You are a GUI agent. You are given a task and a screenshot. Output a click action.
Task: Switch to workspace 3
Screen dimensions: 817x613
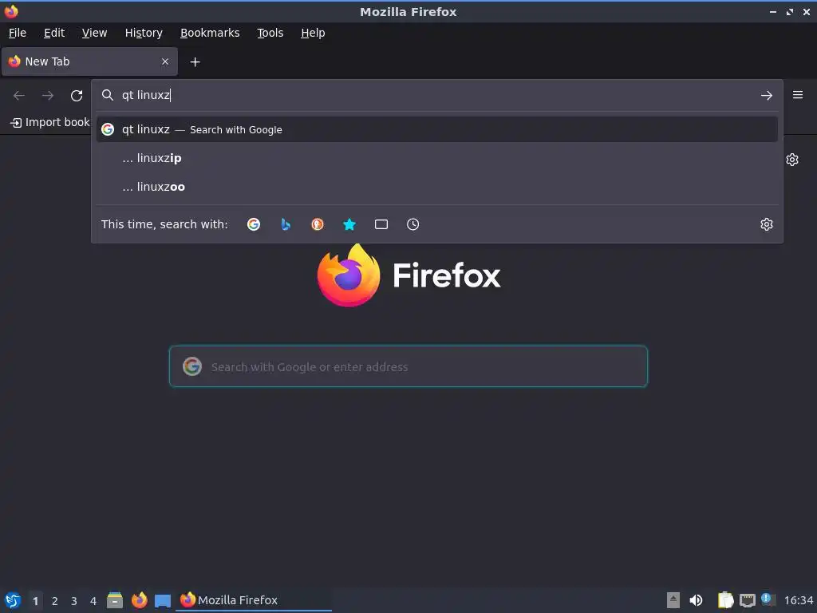(x=74, y=601)
